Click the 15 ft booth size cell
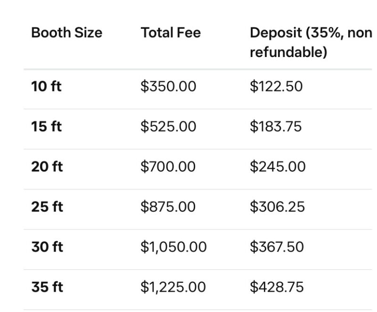The width and height of the screenshot is (377, 312). tap(46, 127)
